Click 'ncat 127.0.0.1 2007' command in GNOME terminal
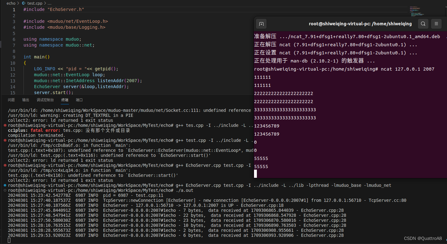This screenshot has width=447, height=244. pos(408,69)
